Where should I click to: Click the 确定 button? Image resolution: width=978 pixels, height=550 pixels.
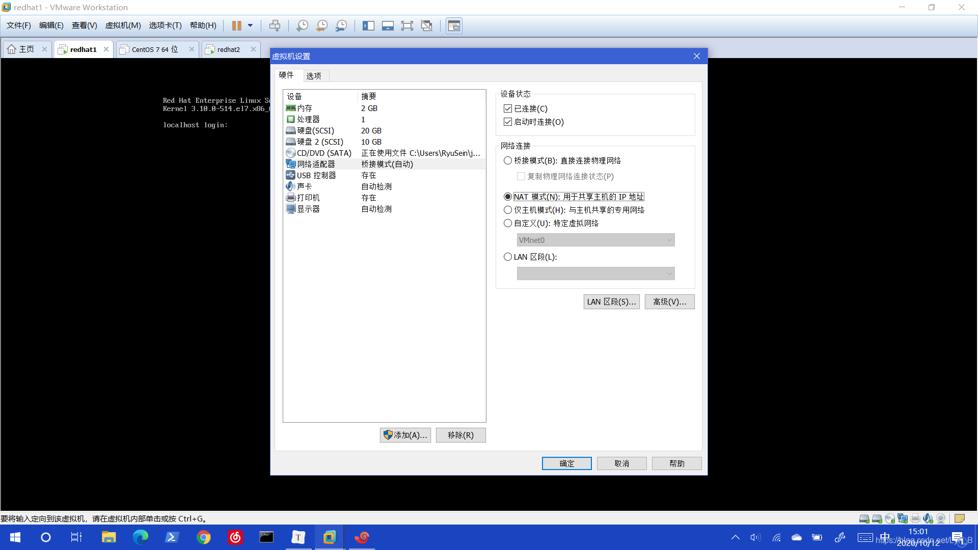(x=566, y=463)
